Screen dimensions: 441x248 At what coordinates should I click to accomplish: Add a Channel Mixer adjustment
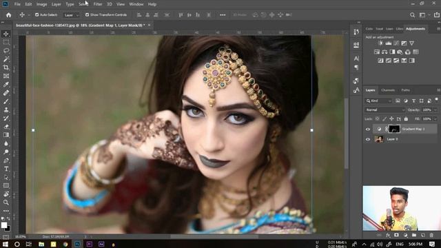(408, 52)
